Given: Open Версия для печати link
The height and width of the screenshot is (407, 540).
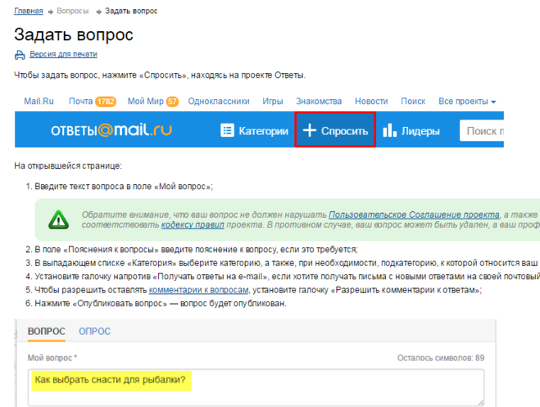Looking at the screenshot, I should pyautogui.click(x=63, y=55).
